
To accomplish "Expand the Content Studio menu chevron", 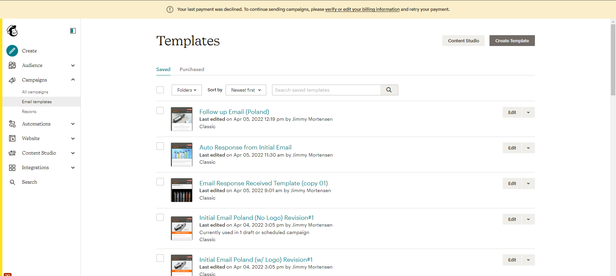I will [x=73, y=153].
